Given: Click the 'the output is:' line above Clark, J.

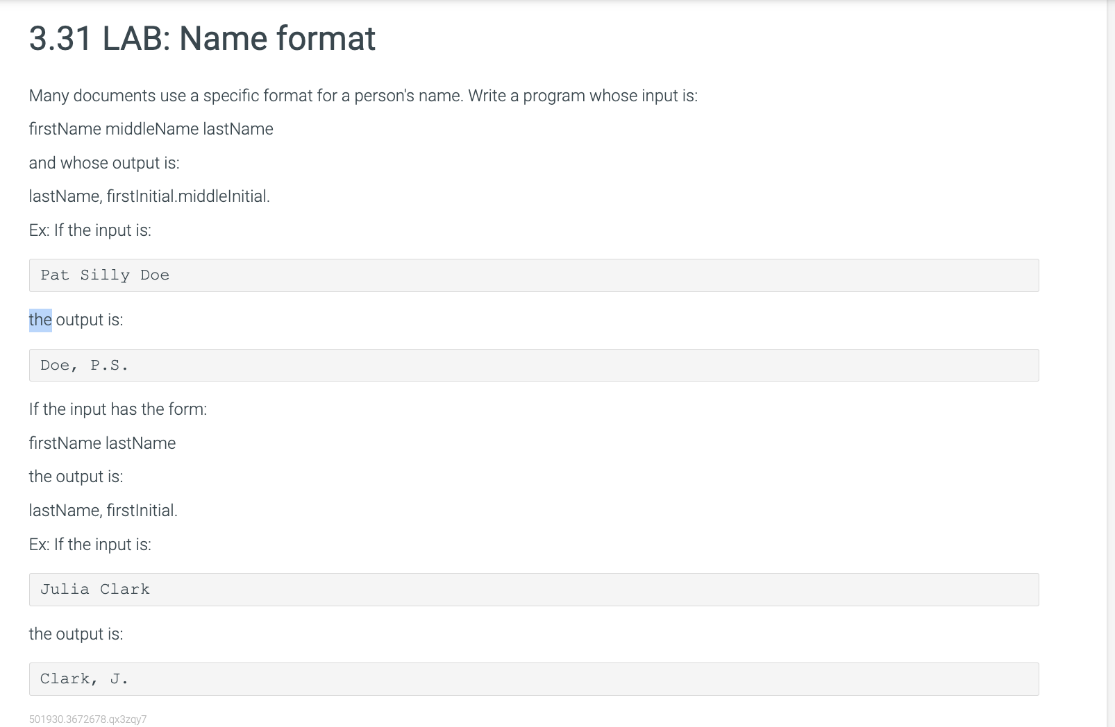Looking at the screenshot, I should click(76, 633).
